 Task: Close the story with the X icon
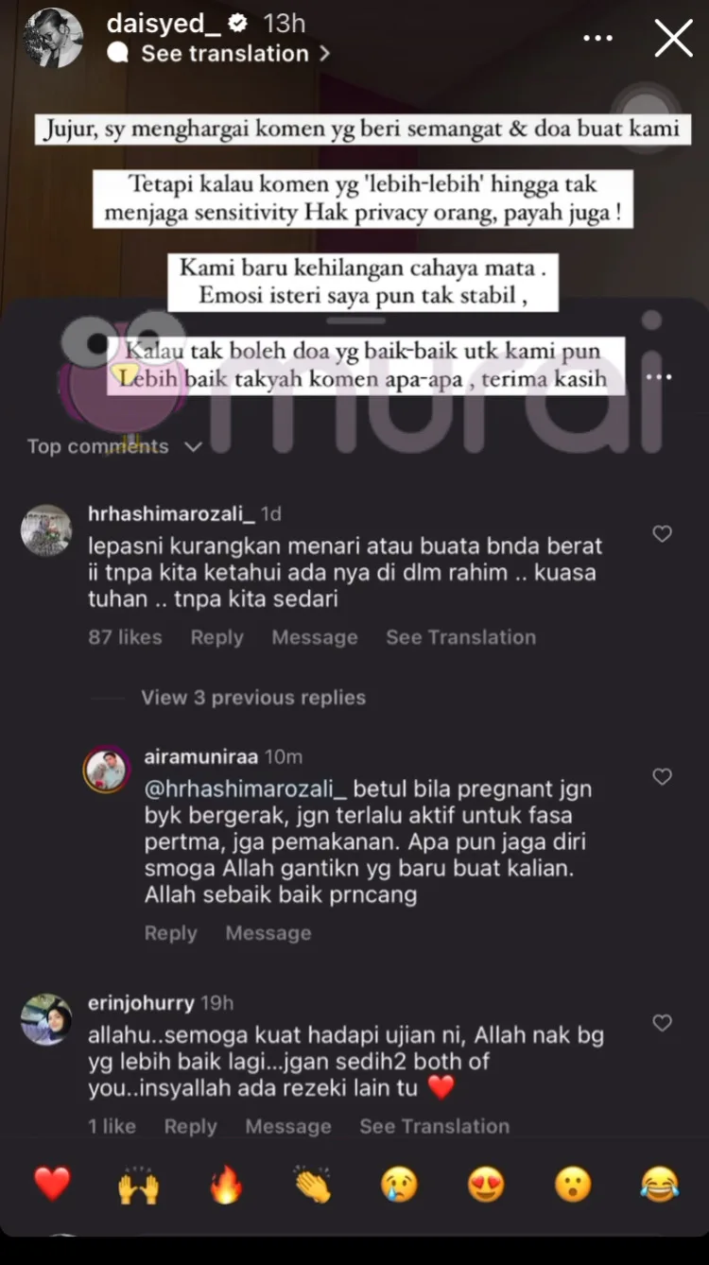[673, 39]
